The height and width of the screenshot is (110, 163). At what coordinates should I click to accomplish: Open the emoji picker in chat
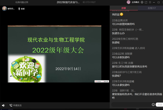153,104
